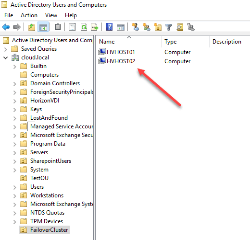Select SharepointUsers in the tree
Viewport: 250px width, 240px height.
coord(50,161)
